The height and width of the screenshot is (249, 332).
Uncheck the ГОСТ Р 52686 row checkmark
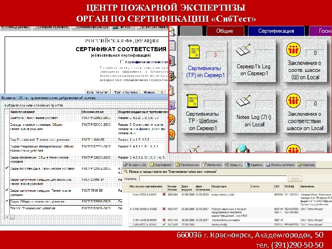click(x=7, y=201)
